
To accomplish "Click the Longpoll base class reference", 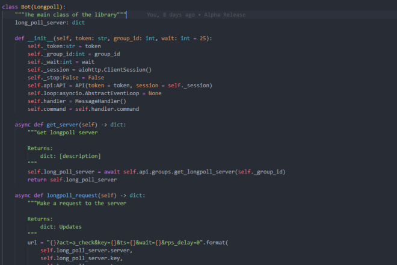I will [46, 7].
